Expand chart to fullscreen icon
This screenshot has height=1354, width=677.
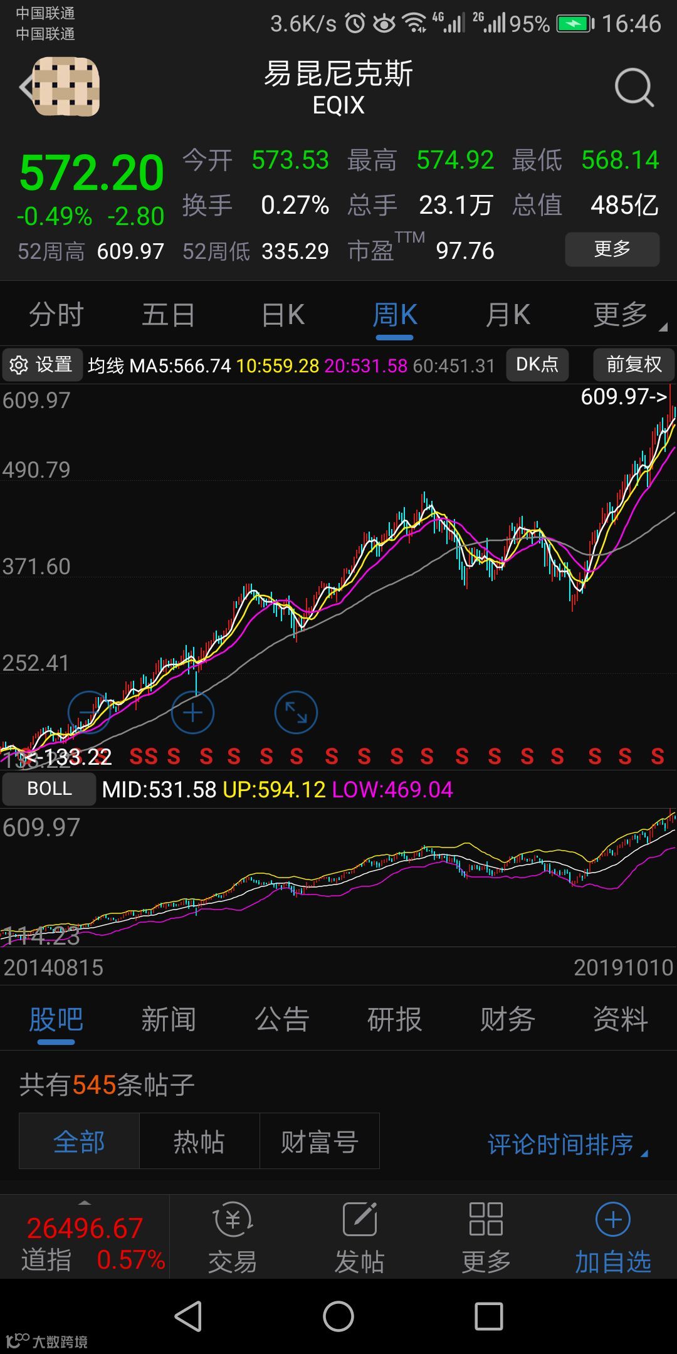296,713
